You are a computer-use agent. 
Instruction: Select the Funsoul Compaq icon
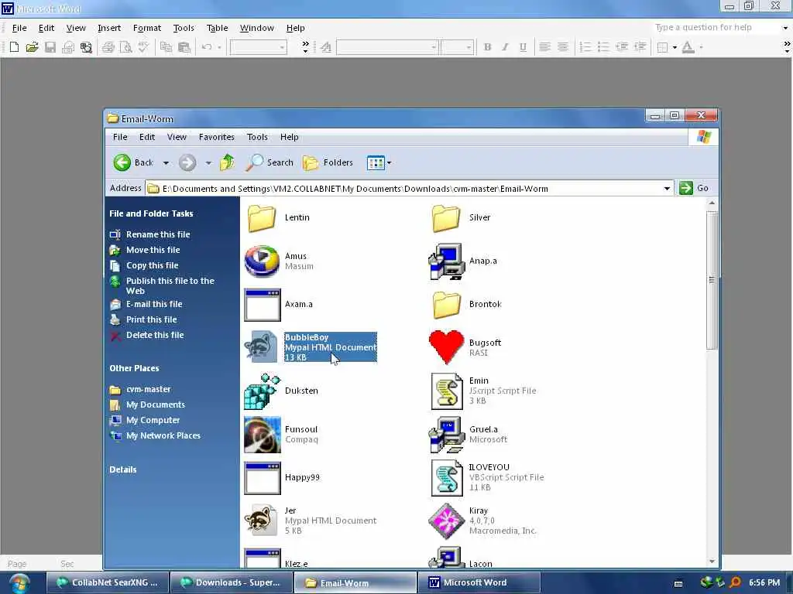262,435
